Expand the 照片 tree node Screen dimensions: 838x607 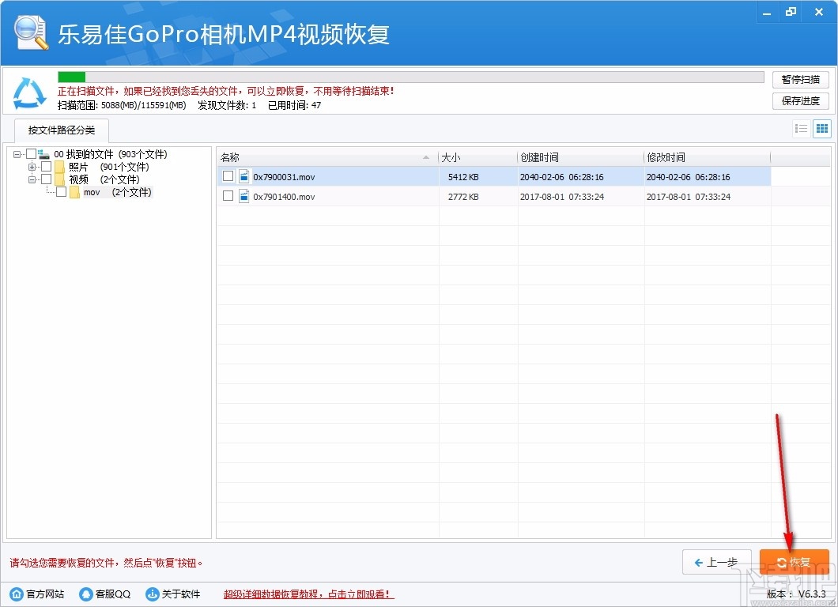[x=32, y=167]
